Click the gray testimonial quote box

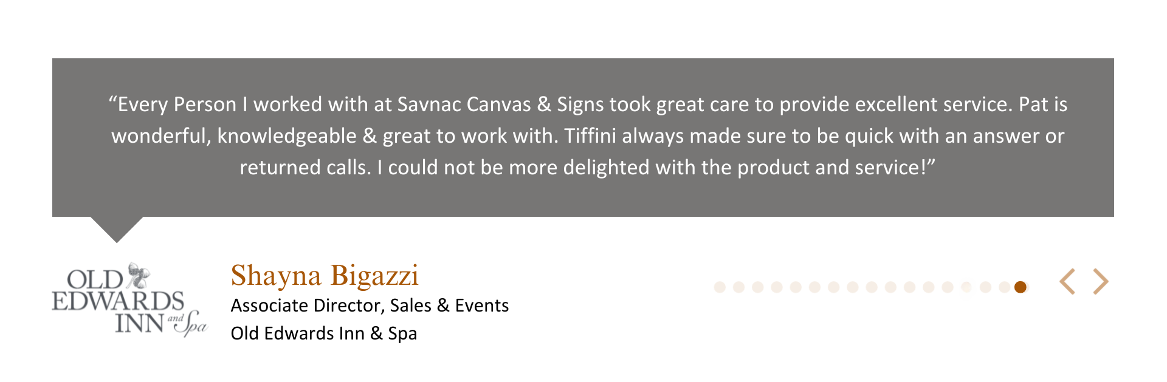(583, 137)
